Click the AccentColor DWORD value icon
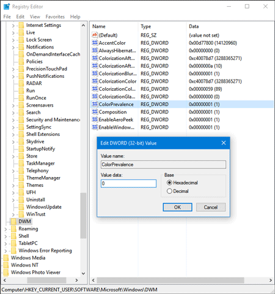Image resolution: width=275 pixels, height=294 pixels. tap(95, 43)
